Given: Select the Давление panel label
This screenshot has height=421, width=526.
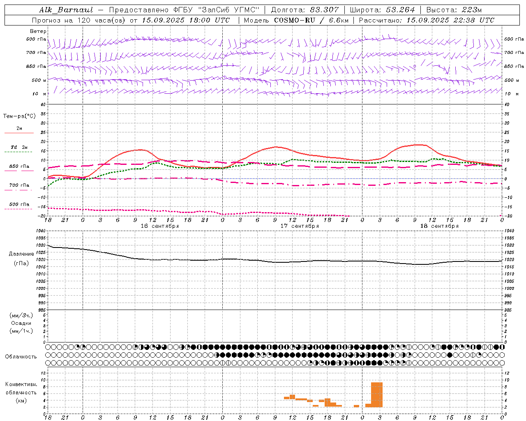Looking at the screenshot, I should [21, 254].
